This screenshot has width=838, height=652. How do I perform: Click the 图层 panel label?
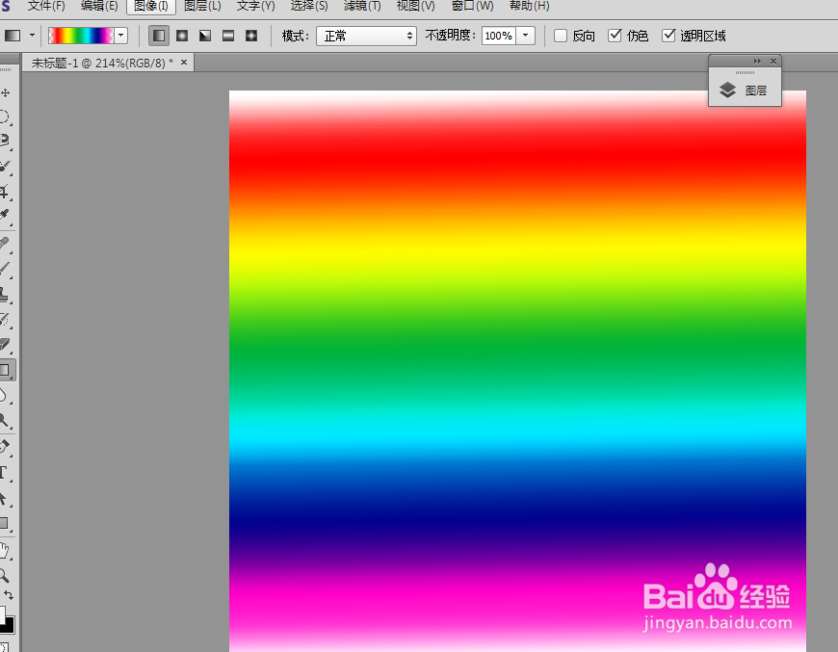756,91
